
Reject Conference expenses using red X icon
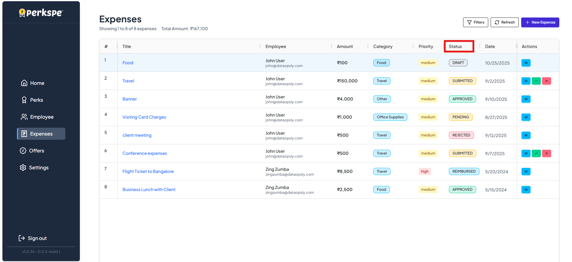[546, 153]
